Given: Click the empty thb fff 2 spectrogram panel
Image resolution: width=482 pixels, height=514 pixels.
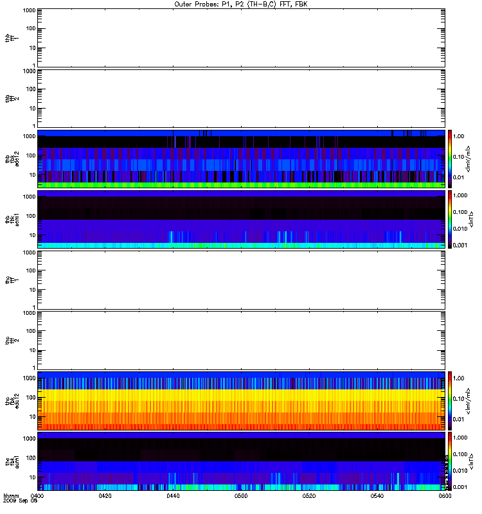Looking at the screenshot, I should [x=241, y=98].
